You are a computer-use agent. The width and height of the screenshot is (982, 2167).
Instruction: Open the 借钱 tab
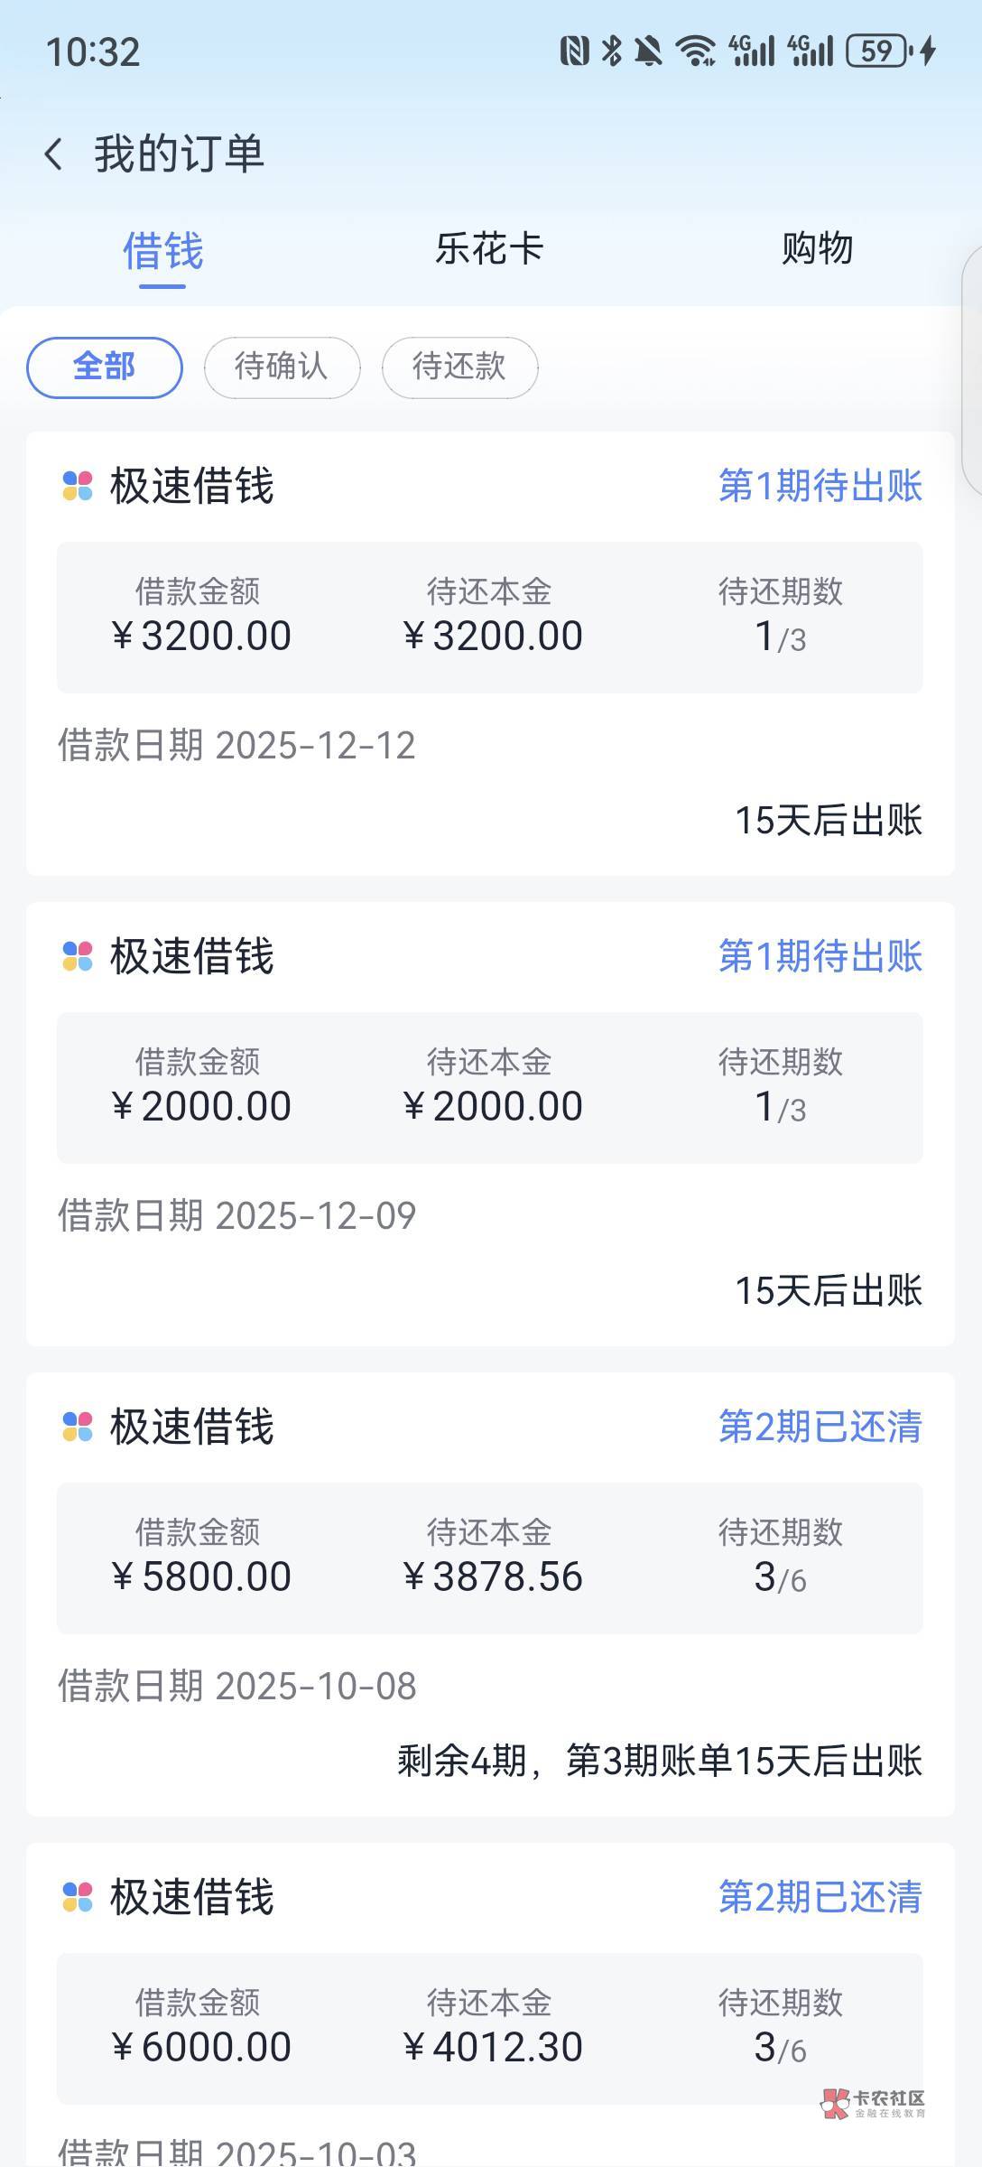tap(162, 251)
